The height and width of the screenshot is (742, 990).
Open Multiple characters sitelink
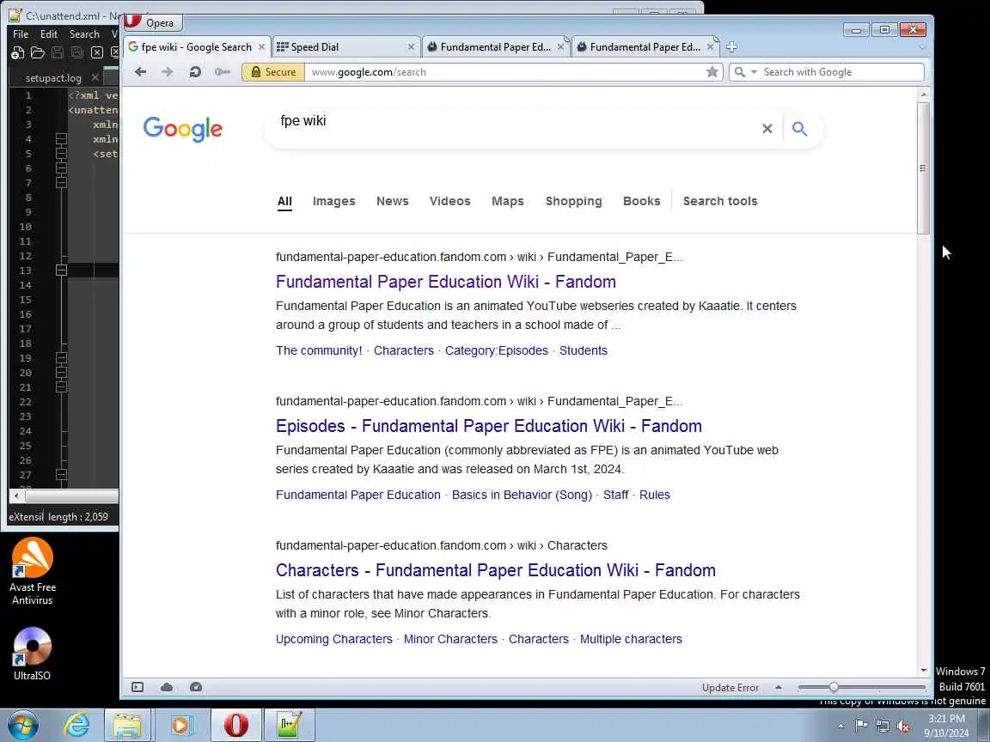click(x=631, y=639)
